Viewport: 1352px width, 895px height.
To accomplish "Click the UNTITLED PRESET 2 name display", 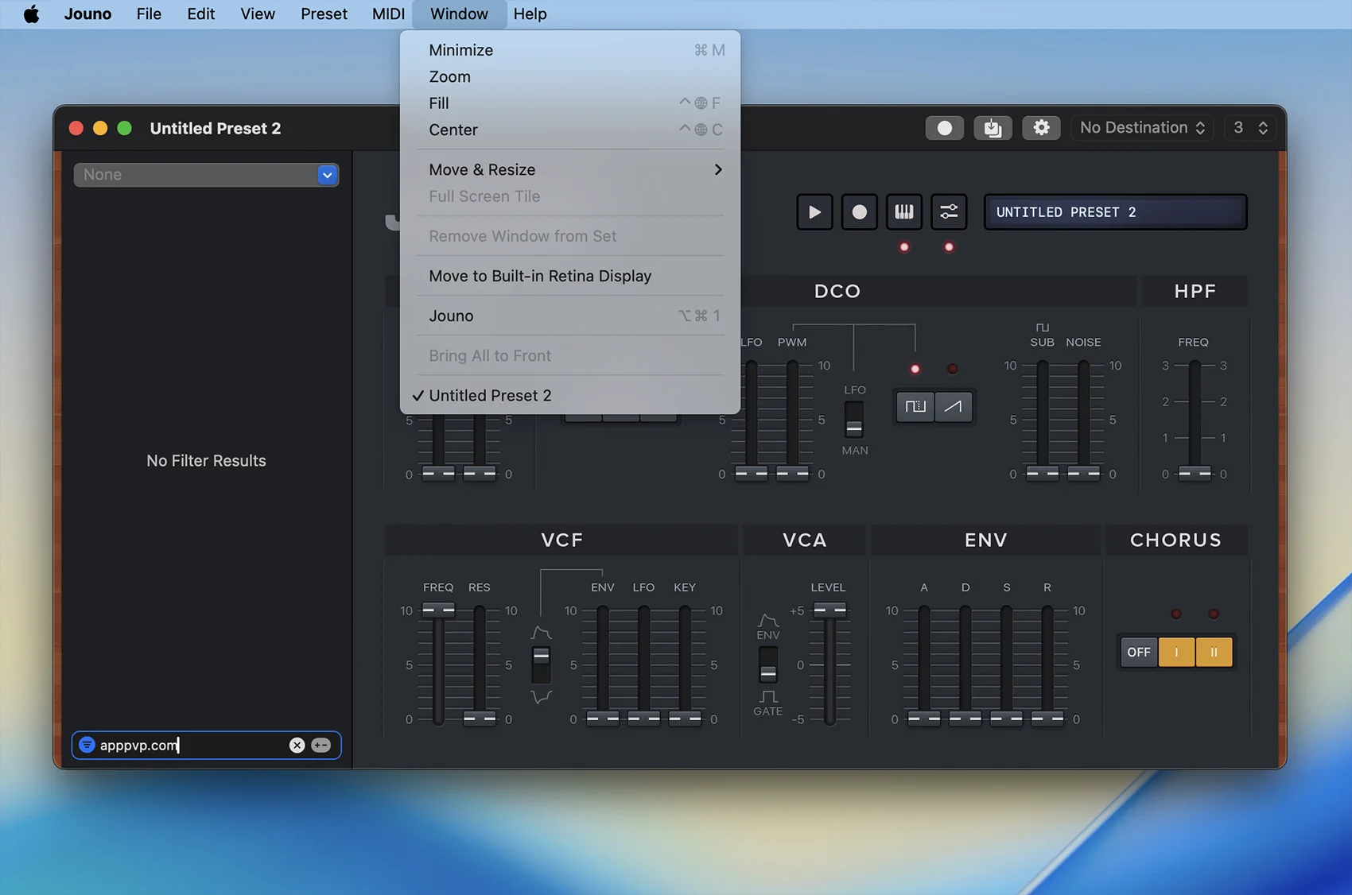I will [x=1115, y=212].
